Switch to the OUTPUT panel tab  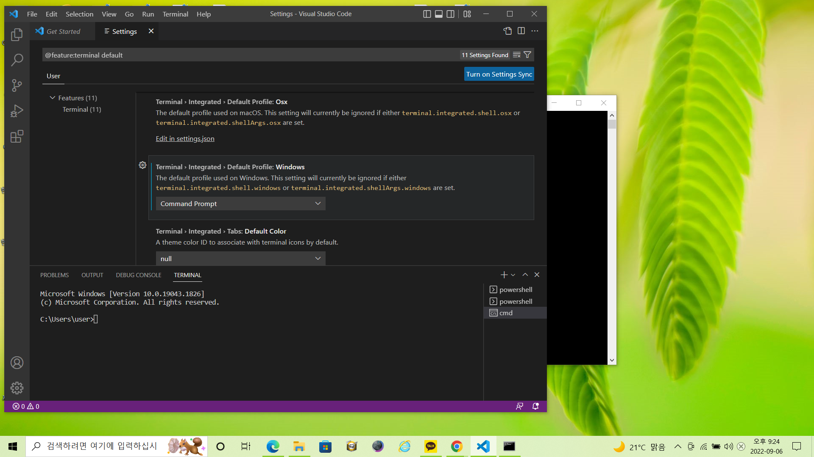92,275
